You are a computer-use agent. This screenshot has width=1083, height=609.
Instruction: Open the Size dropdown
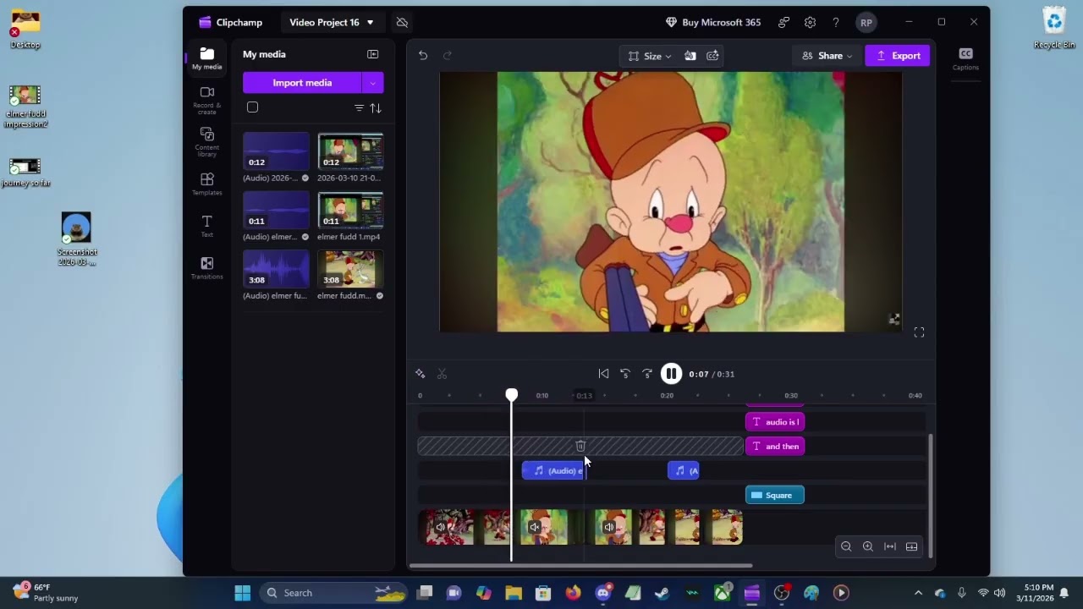(650, 56)
